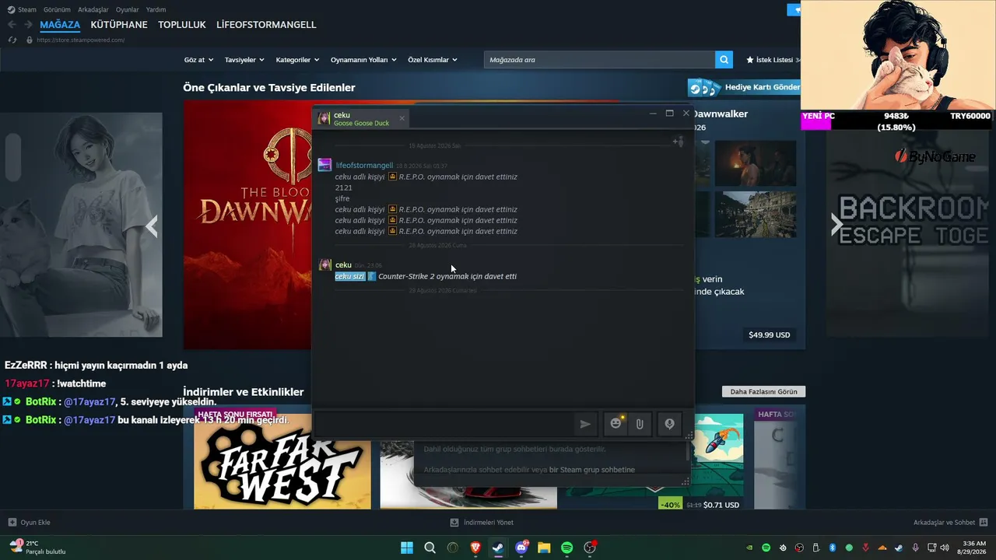Switch to the MAĞAZA tab
Screen dimensions: 996x560
click(x=60, y=25)
